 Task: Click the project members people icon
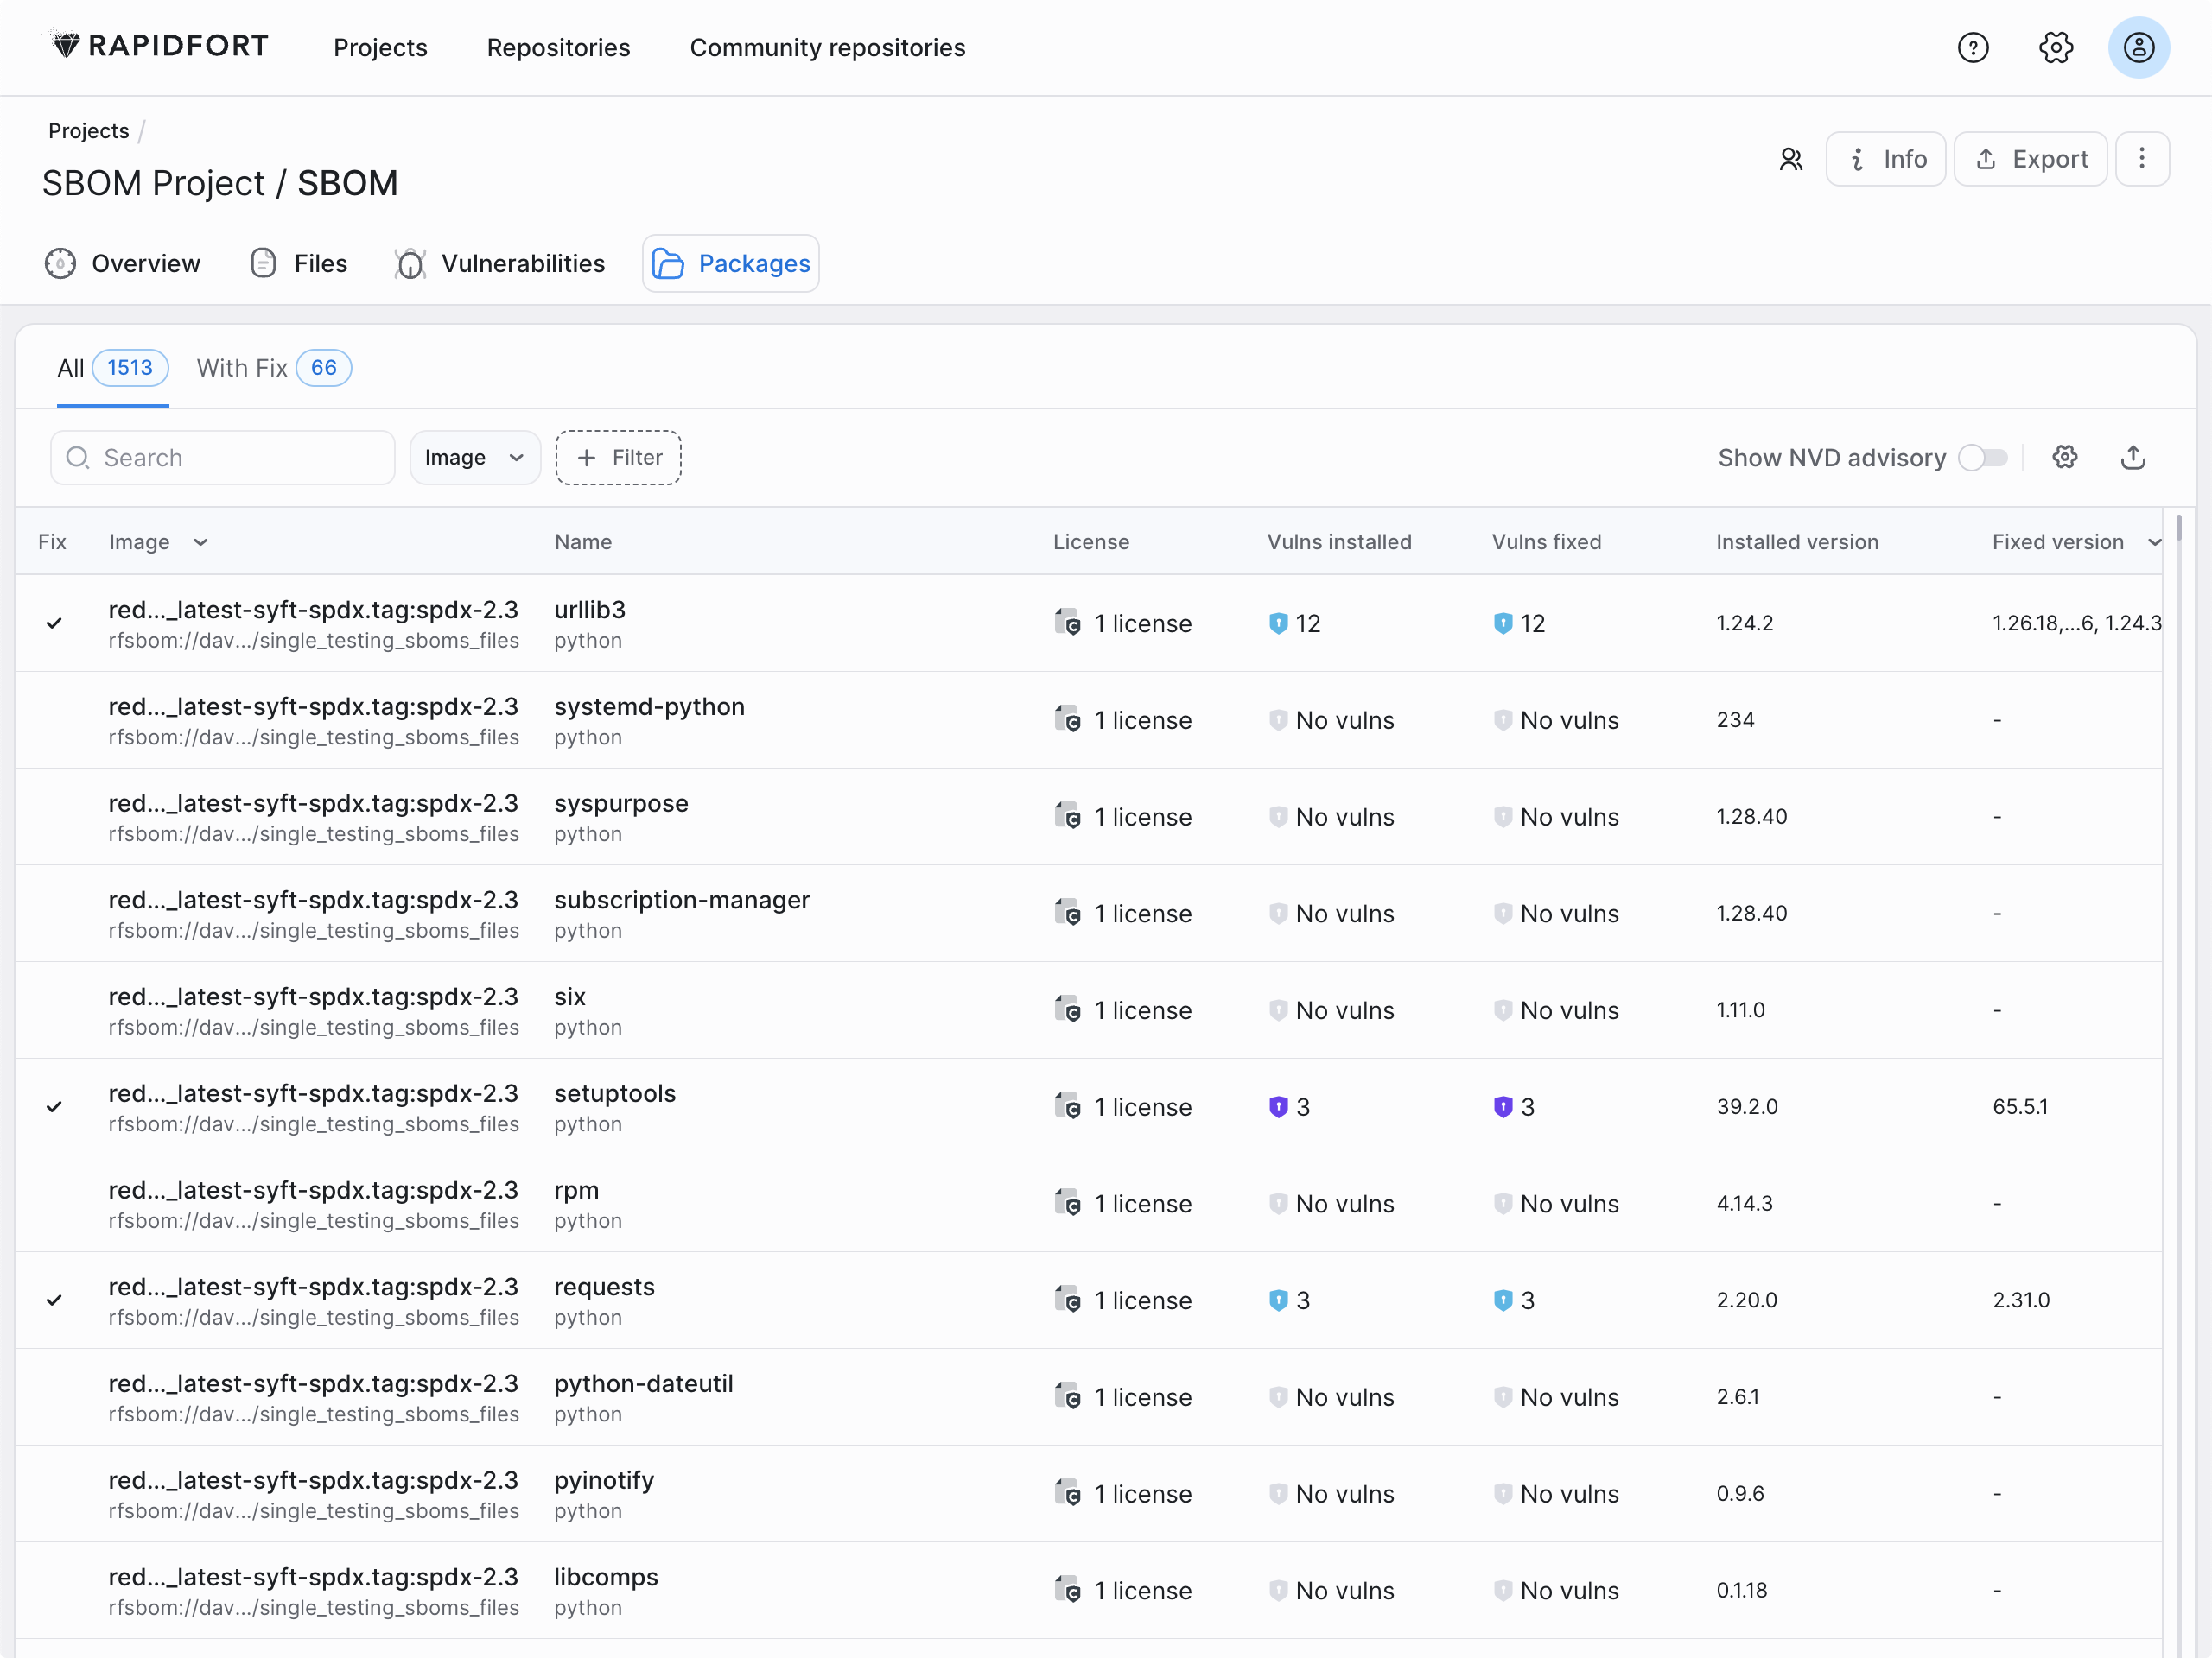(x=1790, y=159)
